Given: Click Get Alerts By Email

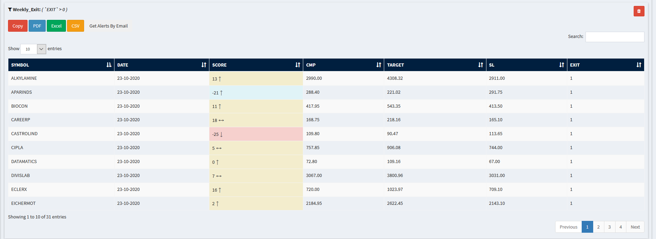Looking at the screenshot, I should (109, 26).
